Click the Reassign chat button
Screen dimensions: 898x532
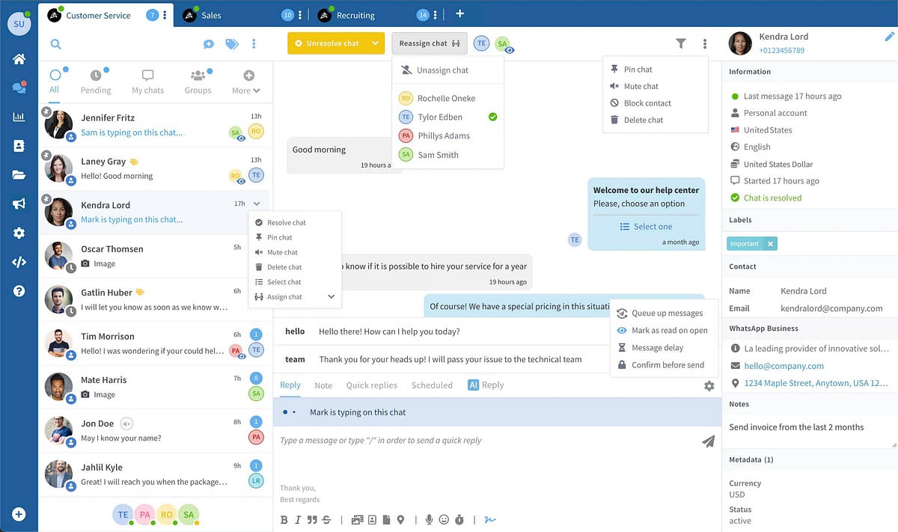[429, 43]
